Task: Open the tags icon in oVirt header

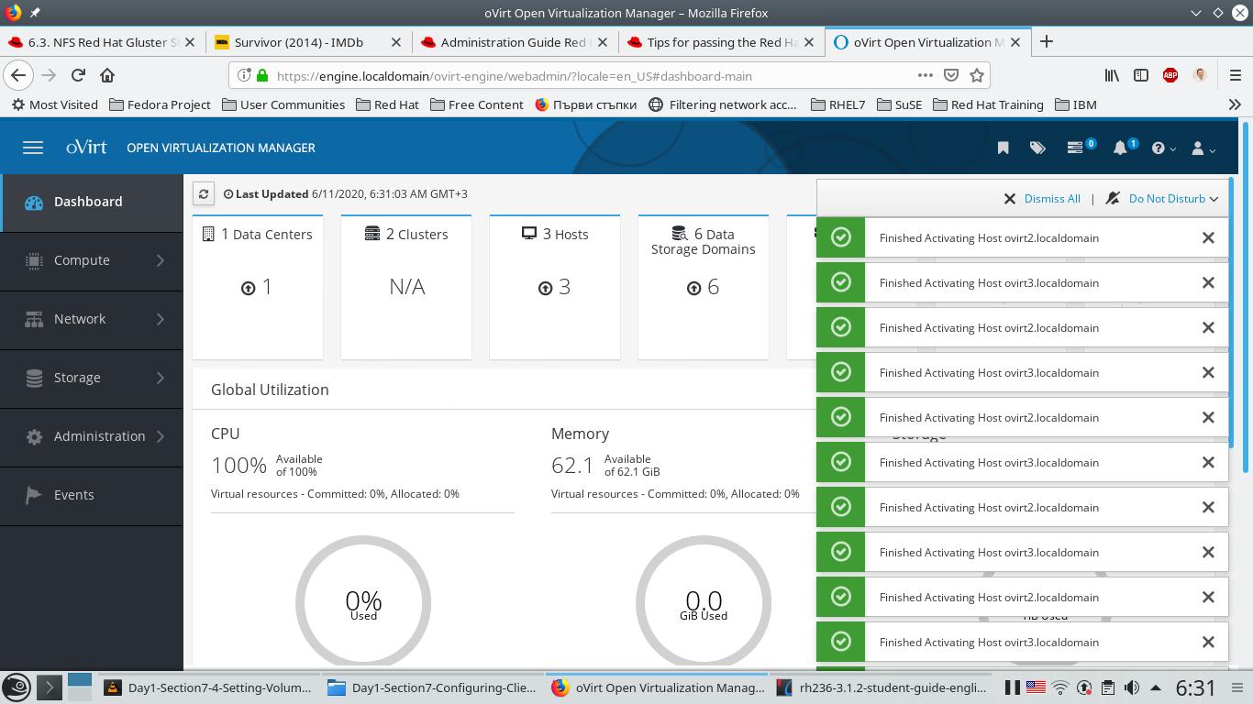Action: (1037, 148)
